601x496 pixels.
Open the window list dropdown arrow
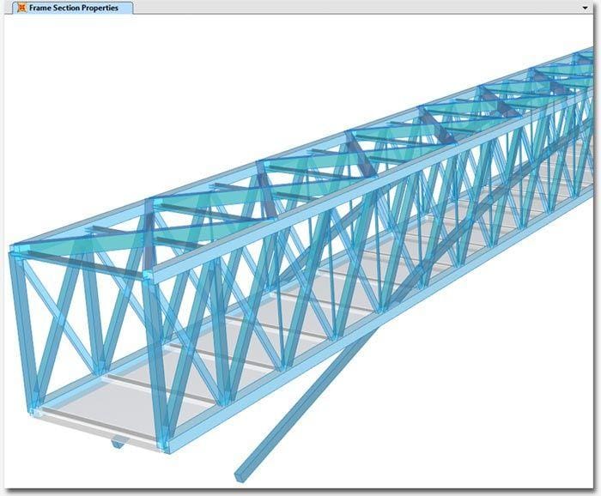585,8
